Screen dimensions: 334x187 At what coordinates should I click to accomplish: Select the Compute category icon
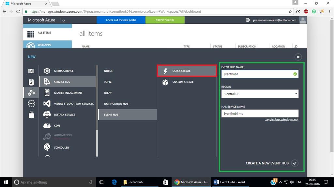click(x=31, y=71)
